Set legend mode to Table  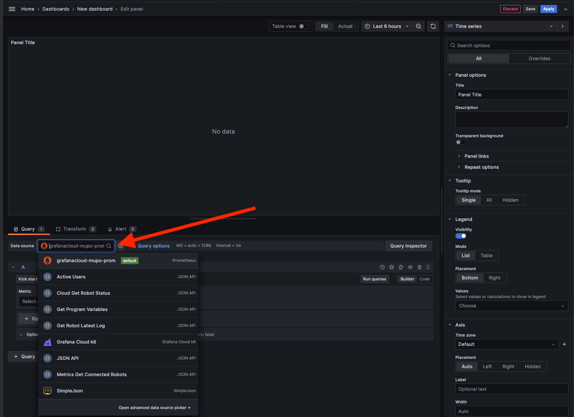pyautogui.click(x=486, y=256)
